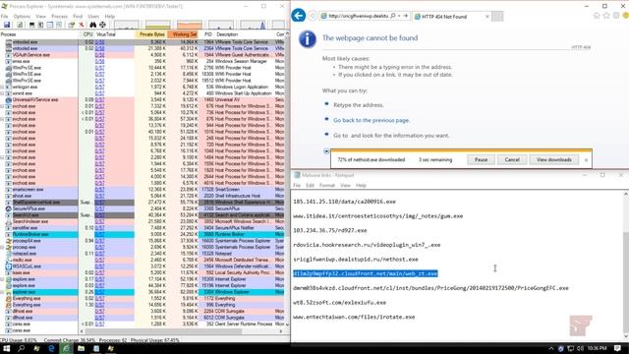
Task: Open Process Explorer Options menu
Action: 22,17
